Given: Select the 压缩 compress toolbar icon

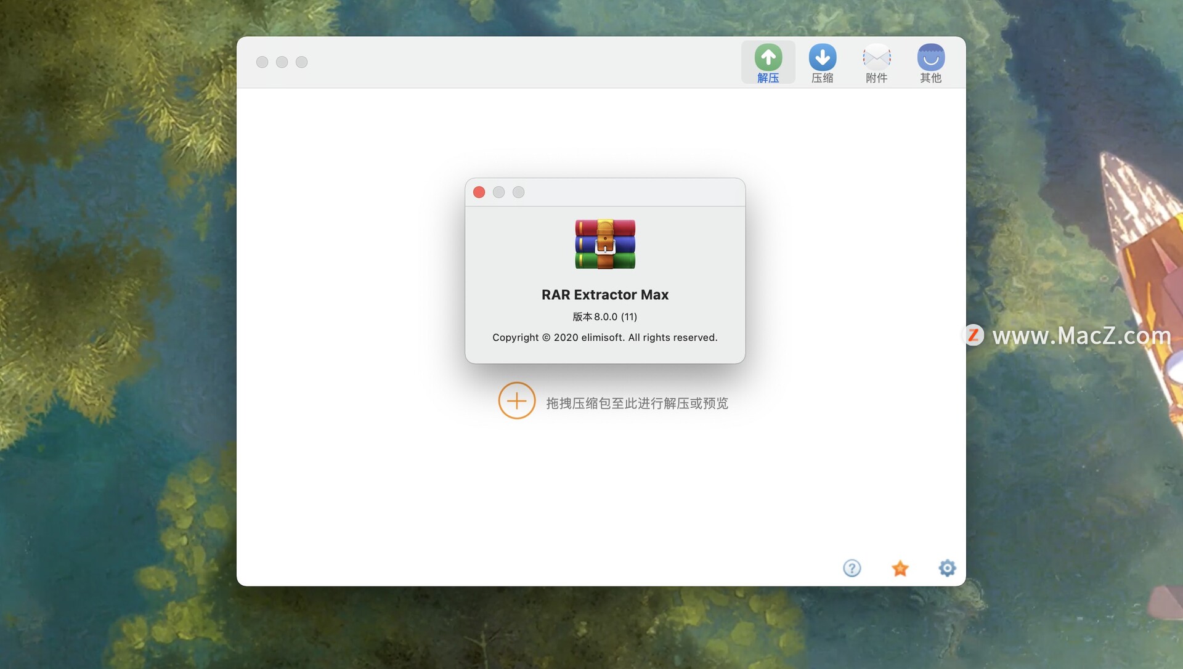Looking at the screenshot, I should tap(823, 62).
